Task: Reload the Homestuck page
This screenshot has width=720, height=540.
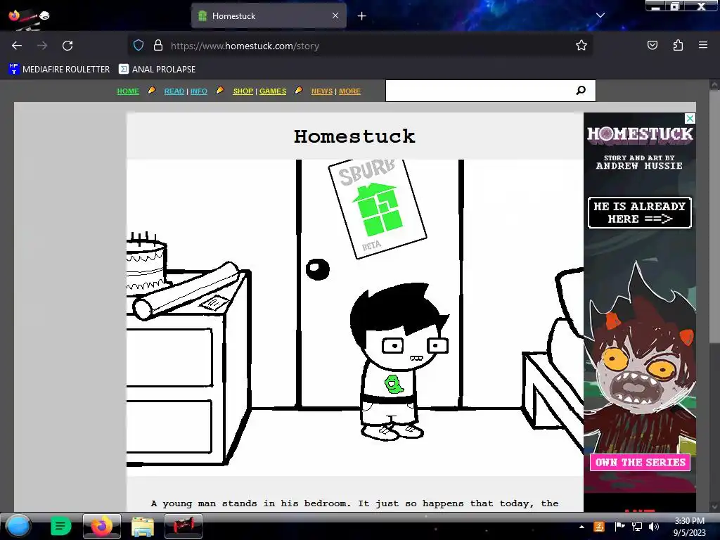Action: pos(67,46)
